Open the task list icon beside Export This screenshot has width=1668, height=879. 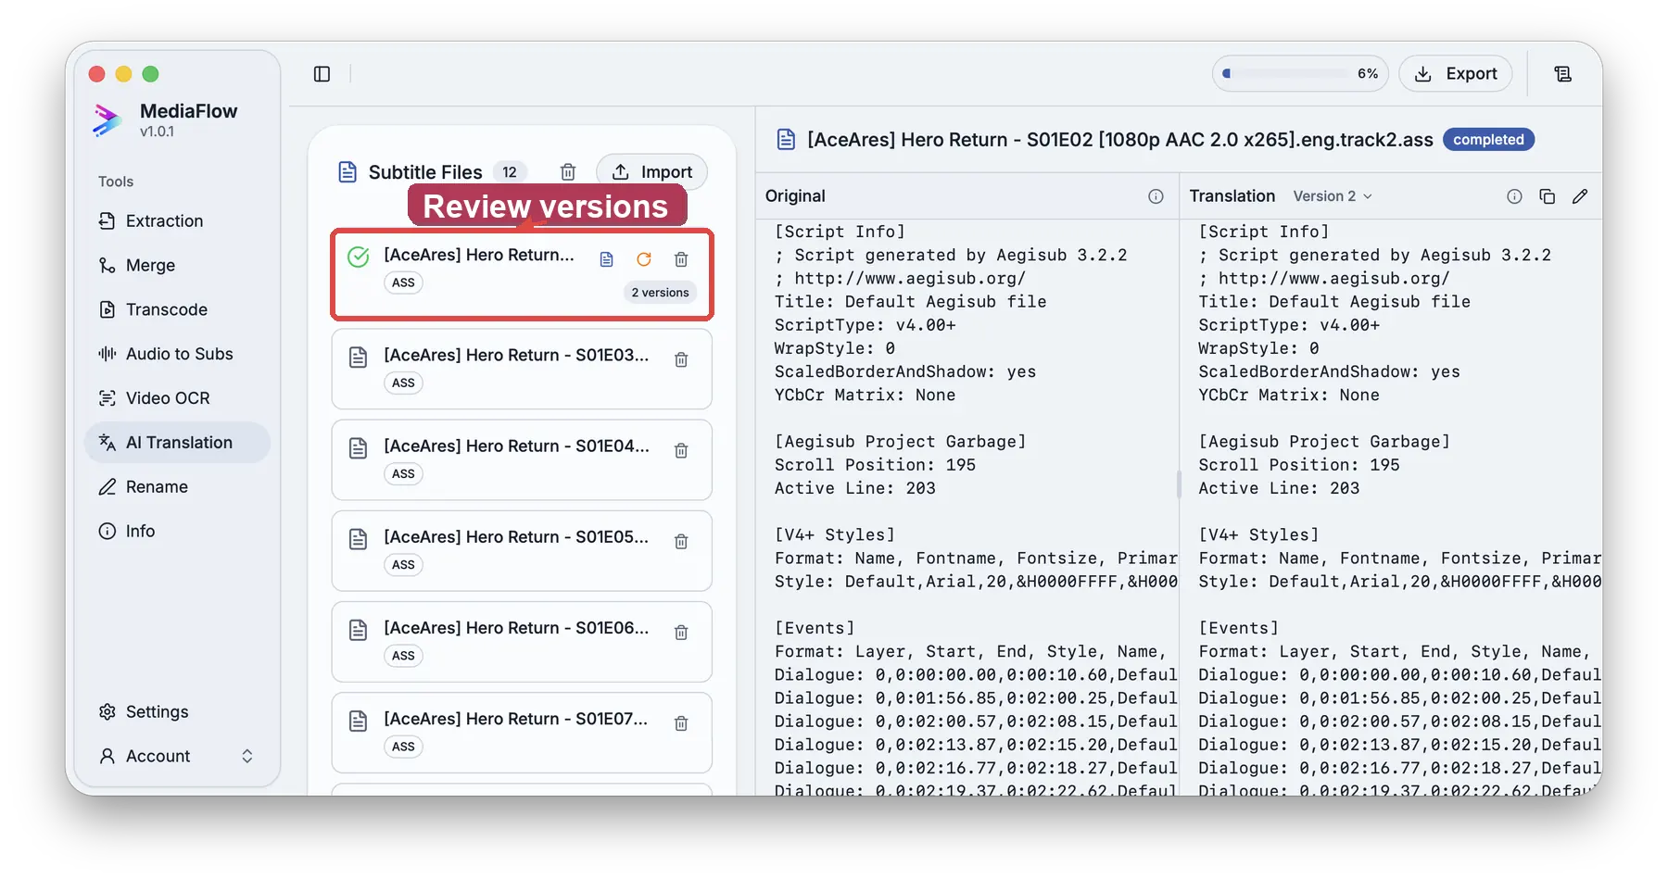[x=1562, y=74]
